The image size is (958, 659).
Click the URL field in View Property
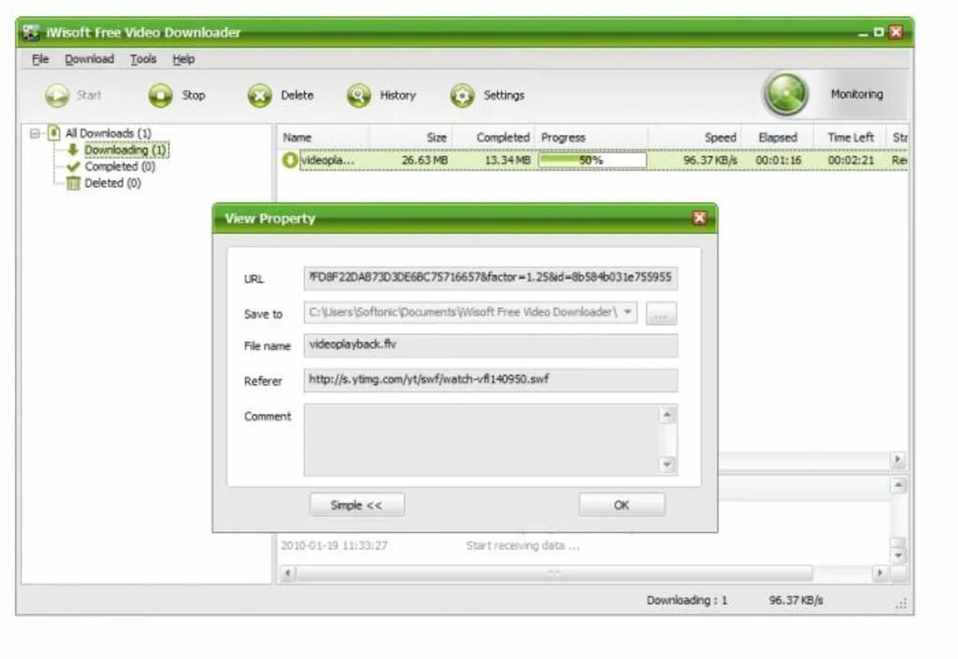point(490,278)
